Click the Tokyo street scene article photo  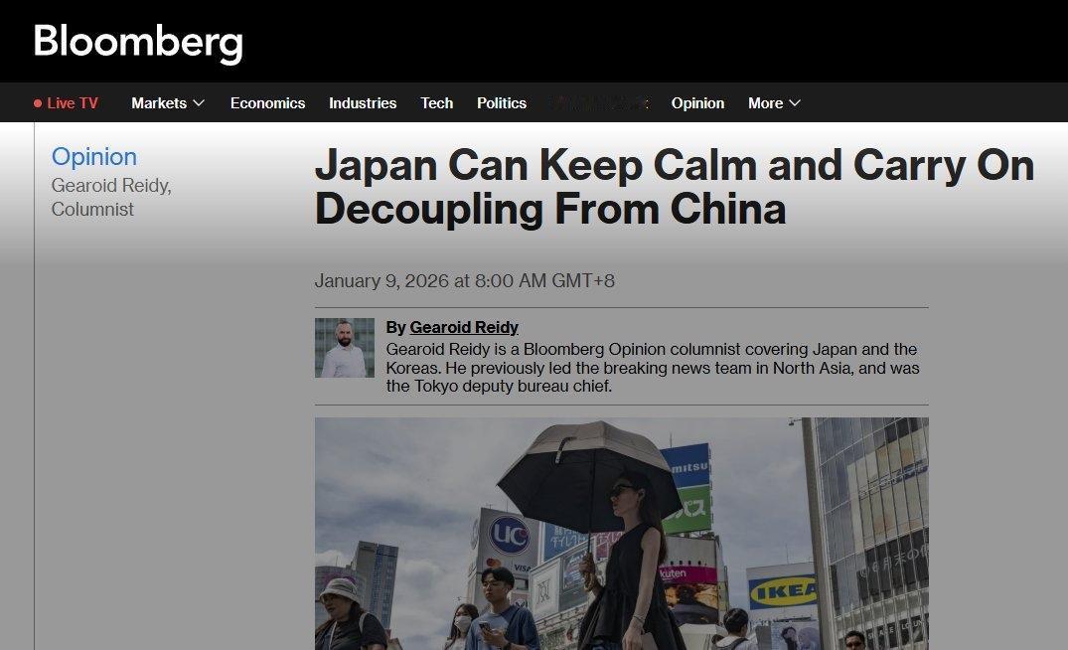622,534
